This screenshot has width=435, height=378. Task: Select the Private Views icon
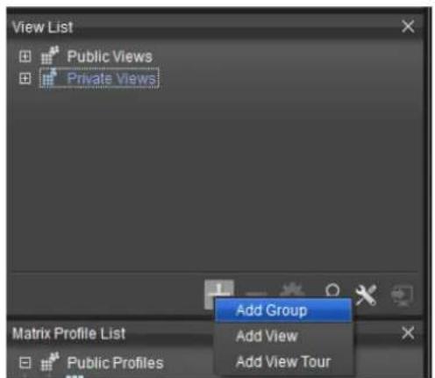coord(50,78)
